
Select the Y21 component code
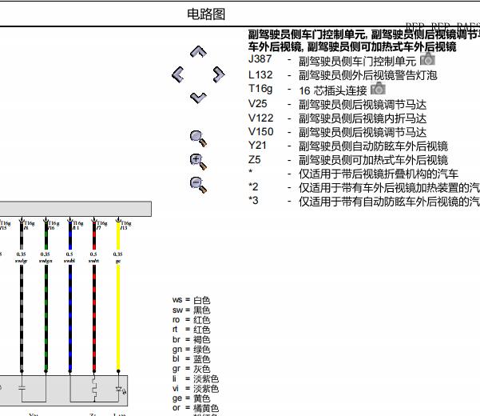coord(257,146)
